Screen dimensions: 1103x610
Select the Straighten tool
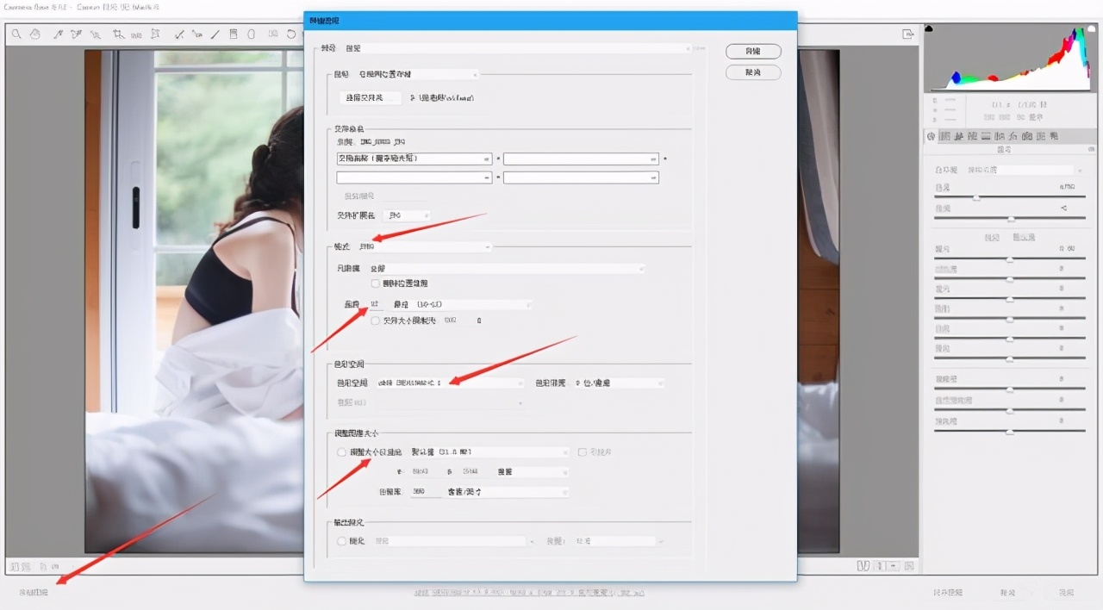[x=136, y=34]
